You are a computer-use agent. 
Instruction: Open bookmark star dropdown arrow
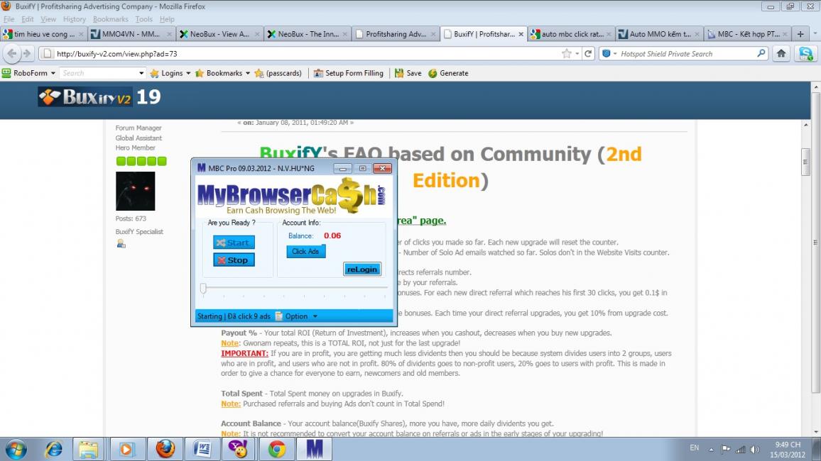pyautogui.click(x=577, y=53)
